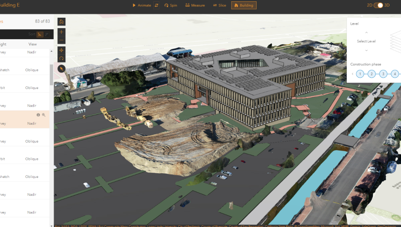The image size is (401, 227).
Task: Click the View column header
Action: [x=32, y=44]
